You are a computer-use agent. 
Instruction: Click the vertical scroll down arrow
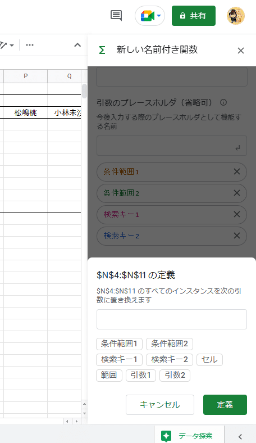(x=84, y=413)
